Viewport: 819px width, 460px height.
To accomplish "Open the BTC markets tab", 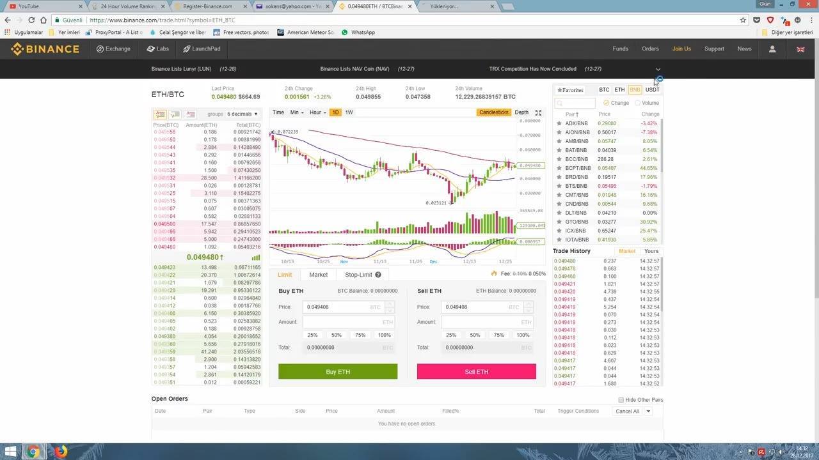I will (x=604, y=90).
